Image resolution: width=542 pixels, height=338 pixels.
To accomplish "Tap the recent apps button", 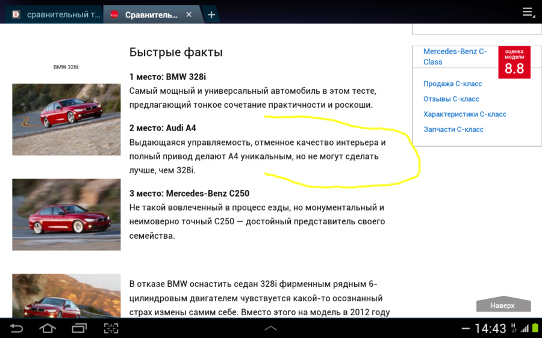I will click(x=79, y=328).
